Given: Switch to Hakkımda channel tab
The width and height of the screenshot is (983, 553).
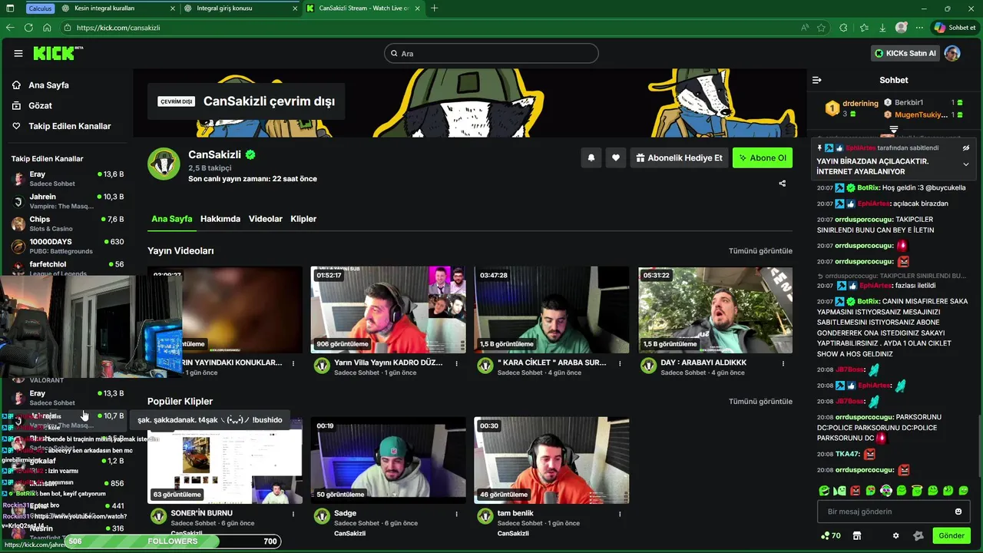Looking at the screenshot, I should click(x=220, y=219).
